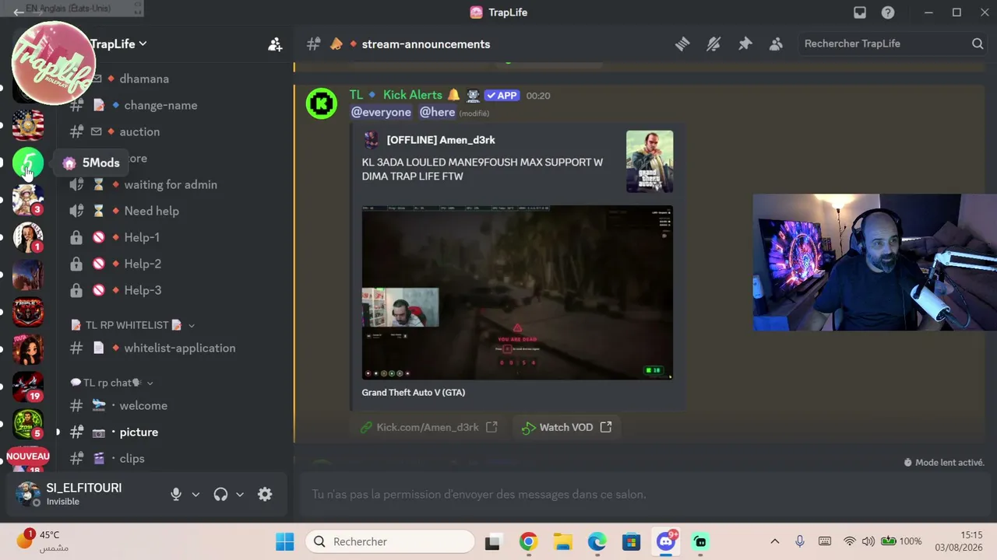Toggle the member list
The width and height of the screenshot is (997, 560).
[x=776, y=44]
